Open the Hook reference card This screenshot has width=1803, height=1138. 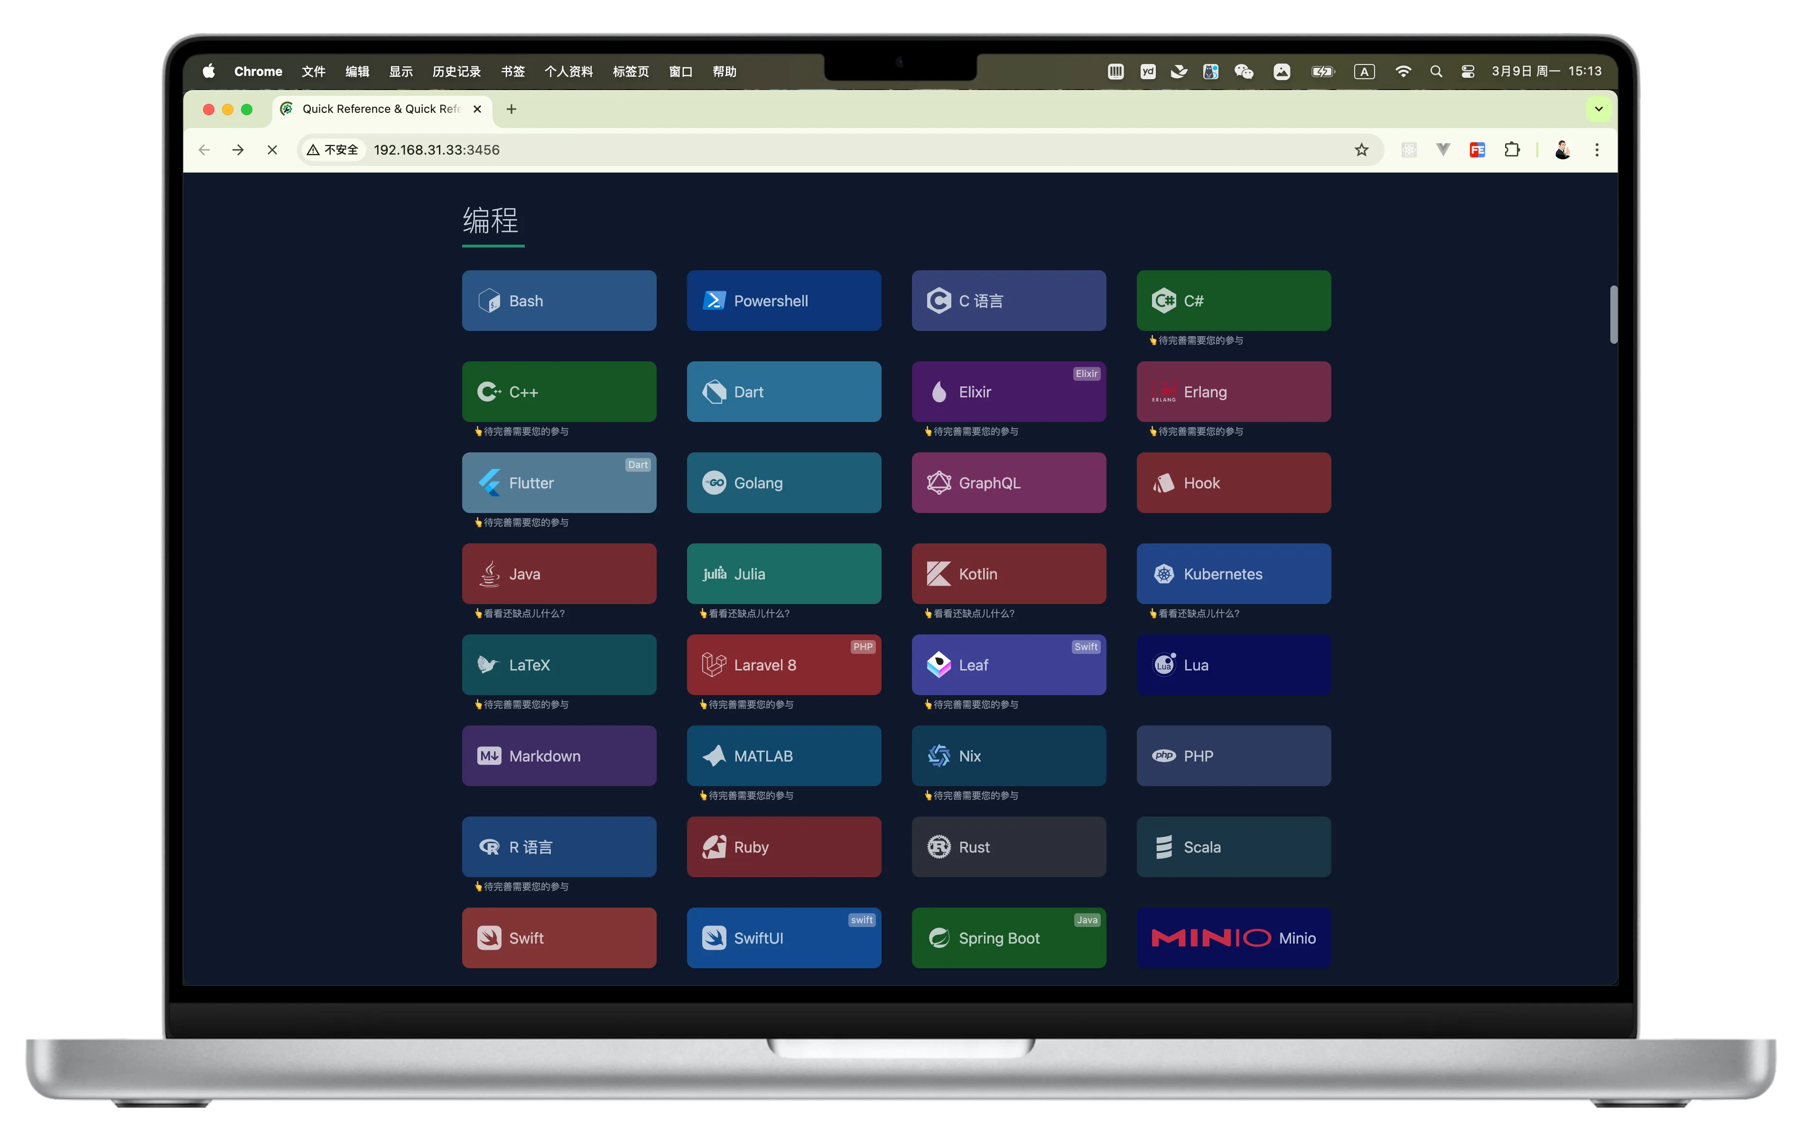point(1233,483)
